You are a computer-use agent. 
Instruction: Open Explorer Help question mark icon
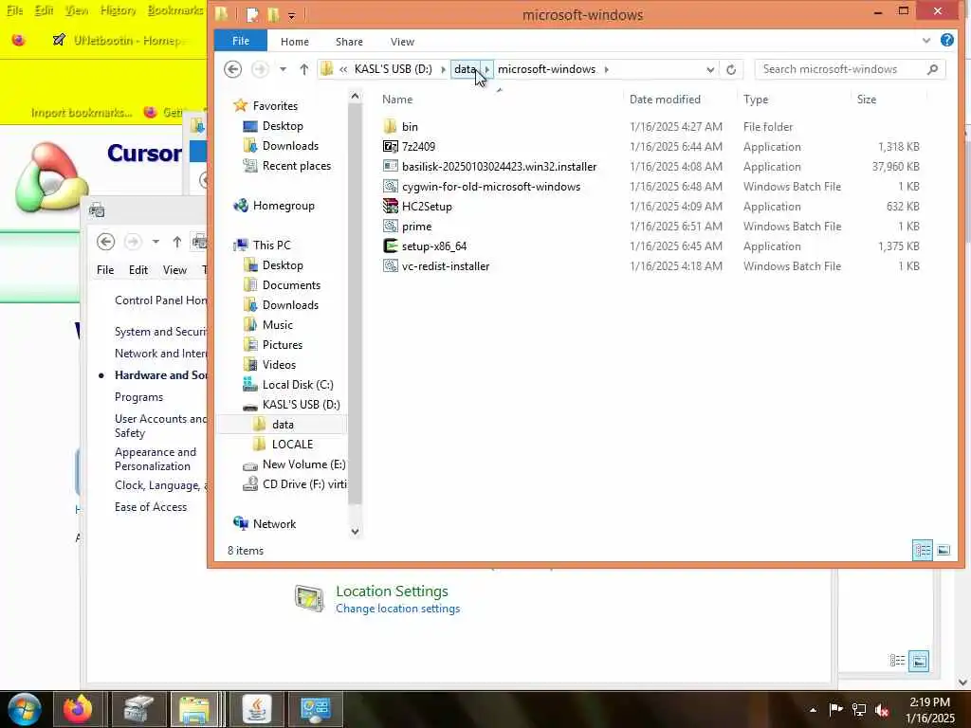point(947,40)
